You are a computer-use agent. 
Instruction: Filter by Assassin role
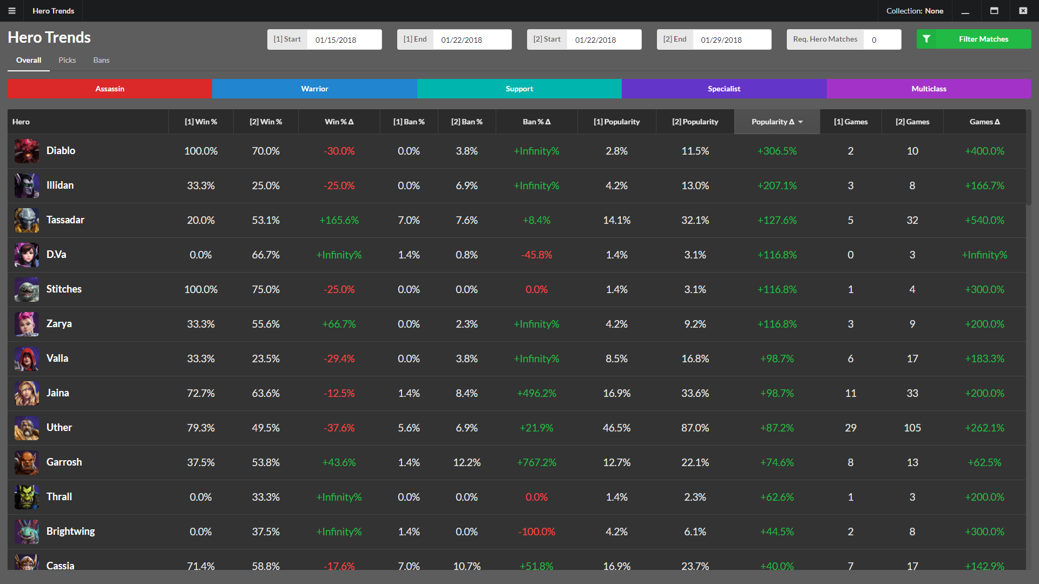110,89
